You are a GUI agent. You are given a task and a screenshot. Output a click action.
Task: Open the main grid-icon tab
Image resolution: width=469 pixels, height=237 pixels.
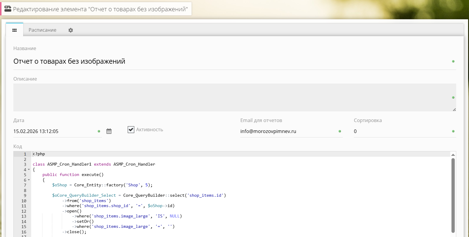point(15,30)
